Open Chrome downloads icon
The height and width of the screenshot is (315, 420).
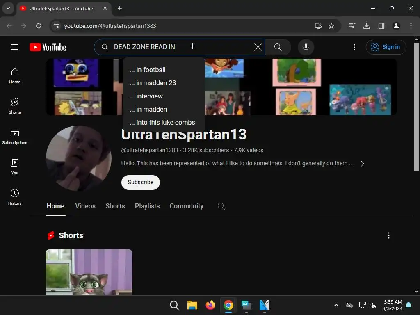367,26
